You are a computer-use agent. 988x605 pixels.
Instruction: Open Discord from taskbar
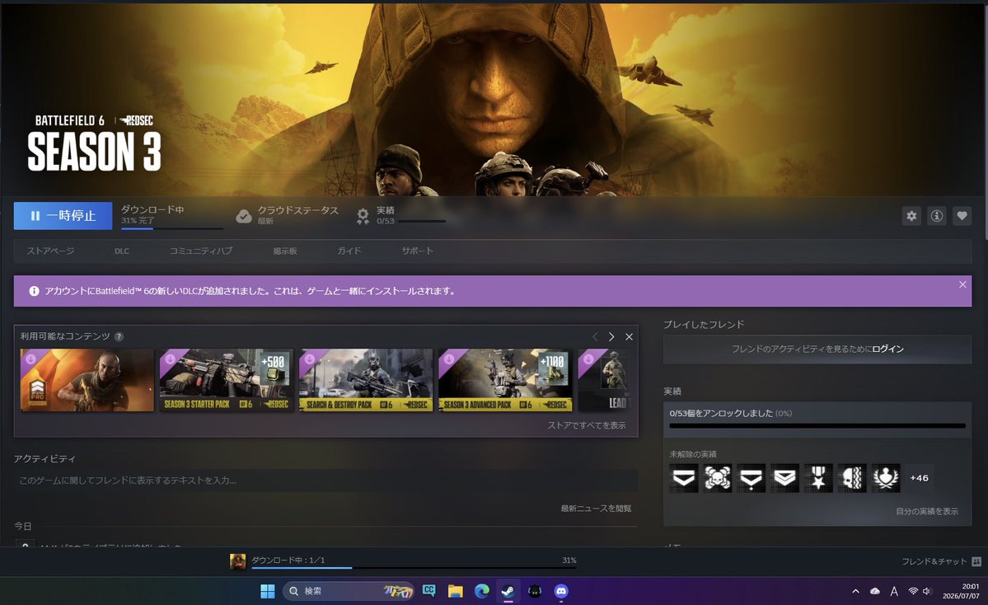561,591
